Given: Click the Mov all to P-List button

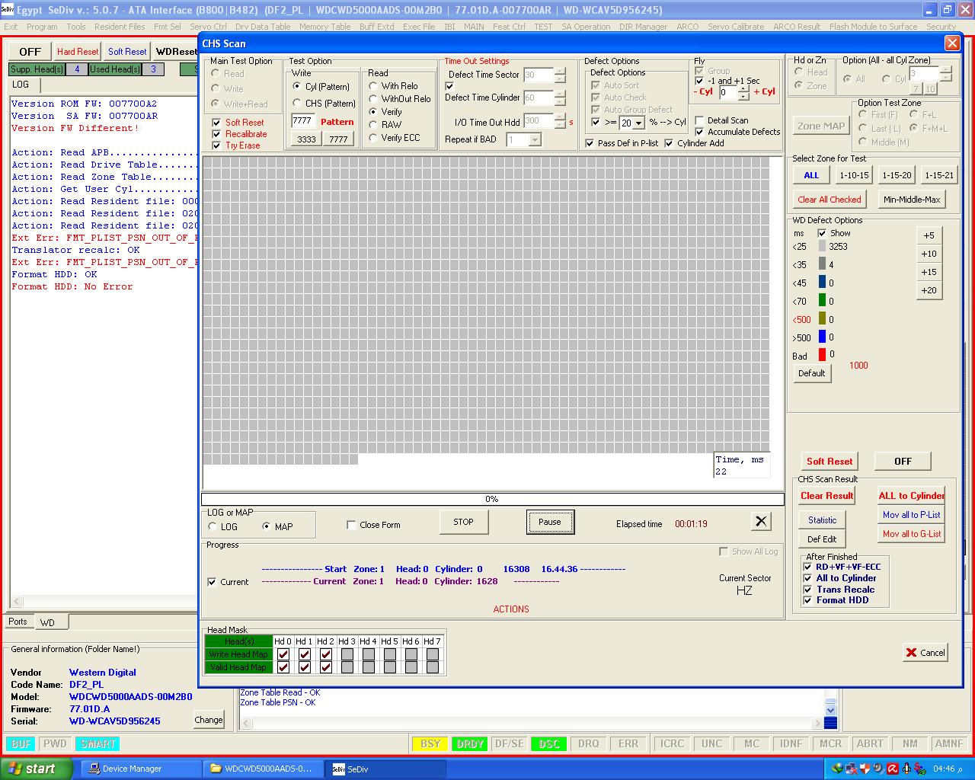Looking at the screenshot, I should 911,515.
